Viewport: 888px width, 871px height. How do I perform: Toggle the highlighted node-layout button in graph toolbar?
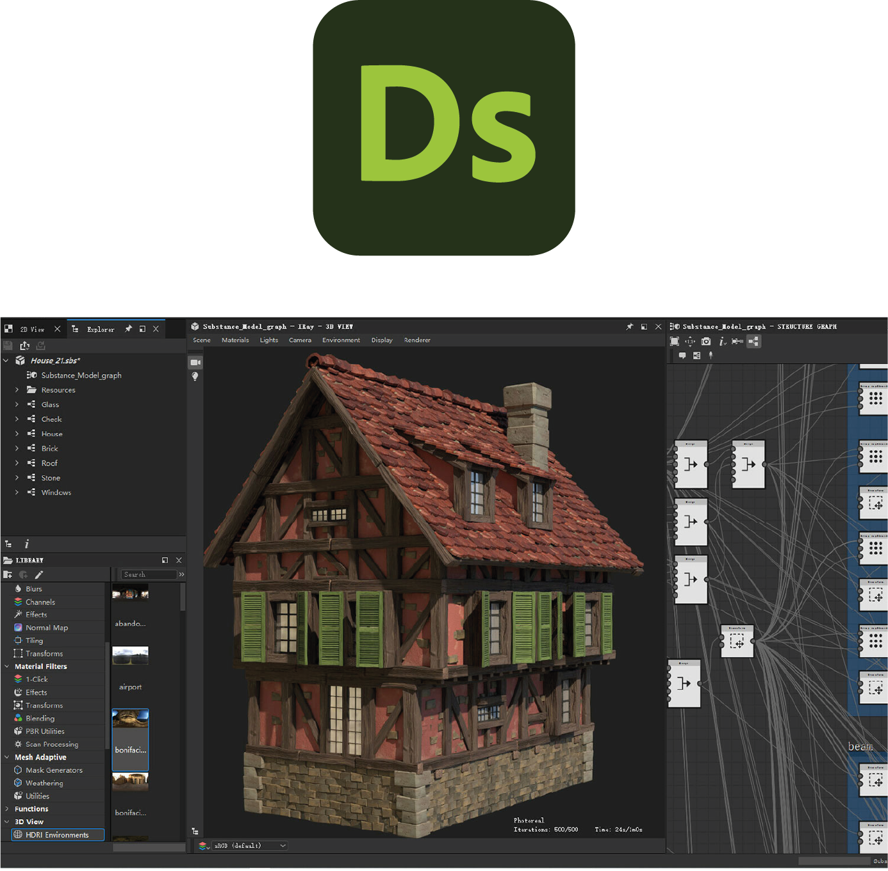tap(754, 341)
